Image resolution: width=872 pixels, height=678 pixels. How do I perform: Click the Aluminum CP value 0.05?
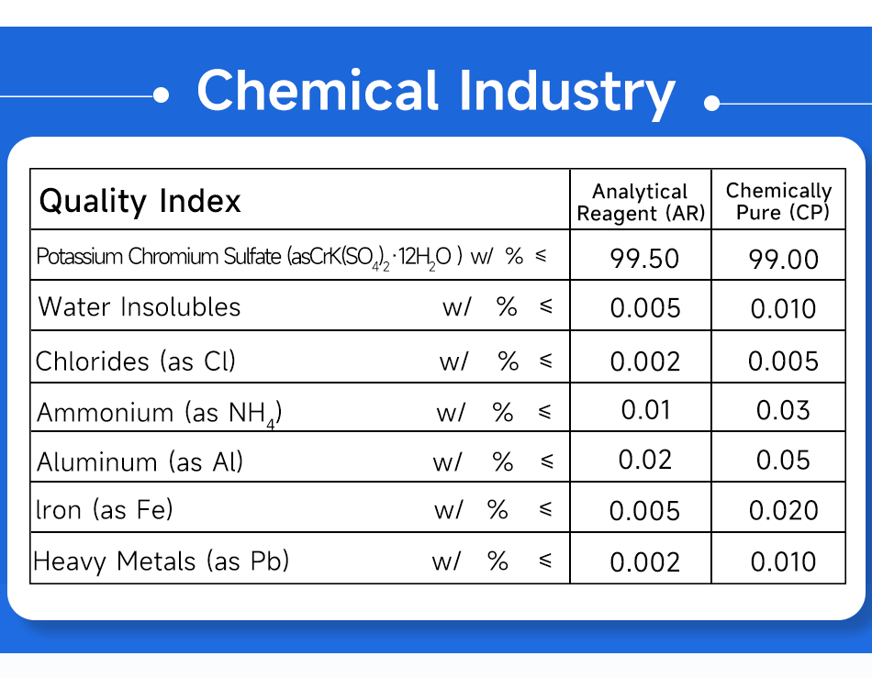(783, 461)
